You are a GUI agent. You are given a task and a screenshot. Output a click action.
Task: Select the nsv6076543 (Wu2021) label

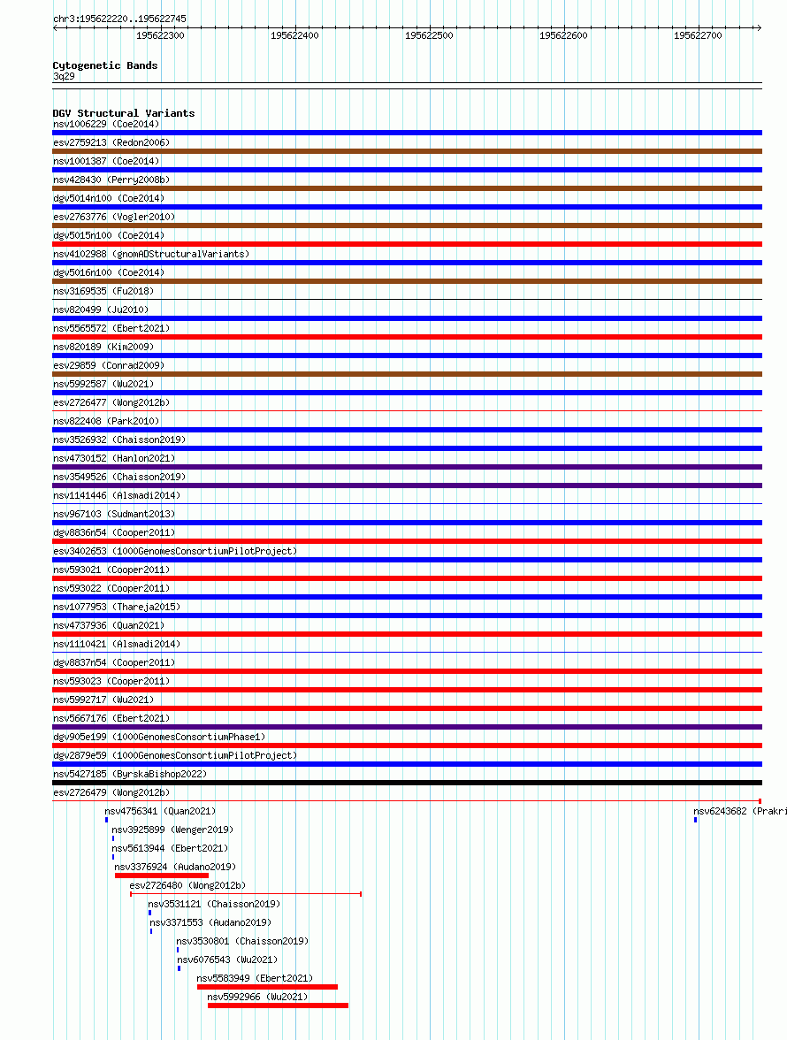tap(227, 960)
